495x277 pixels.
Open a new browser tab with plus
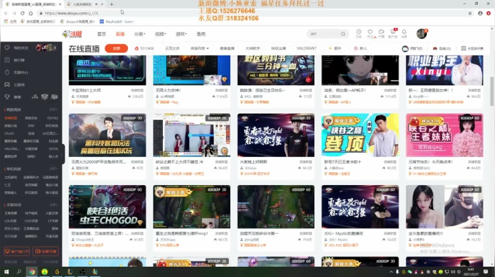point(111,4)
